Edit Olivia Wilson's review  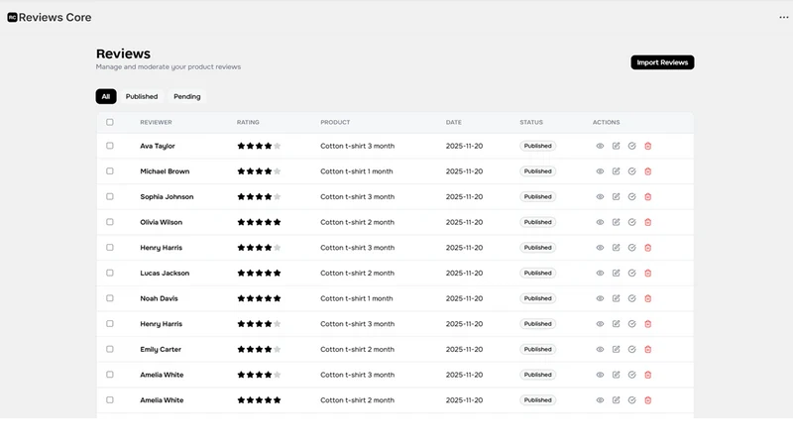[x=616, y=222]
